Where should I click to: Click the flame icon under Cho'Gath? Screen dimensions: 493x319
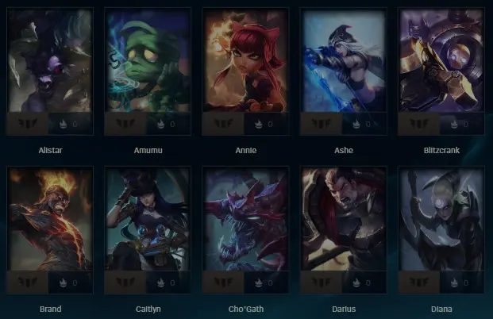(259, 282)
